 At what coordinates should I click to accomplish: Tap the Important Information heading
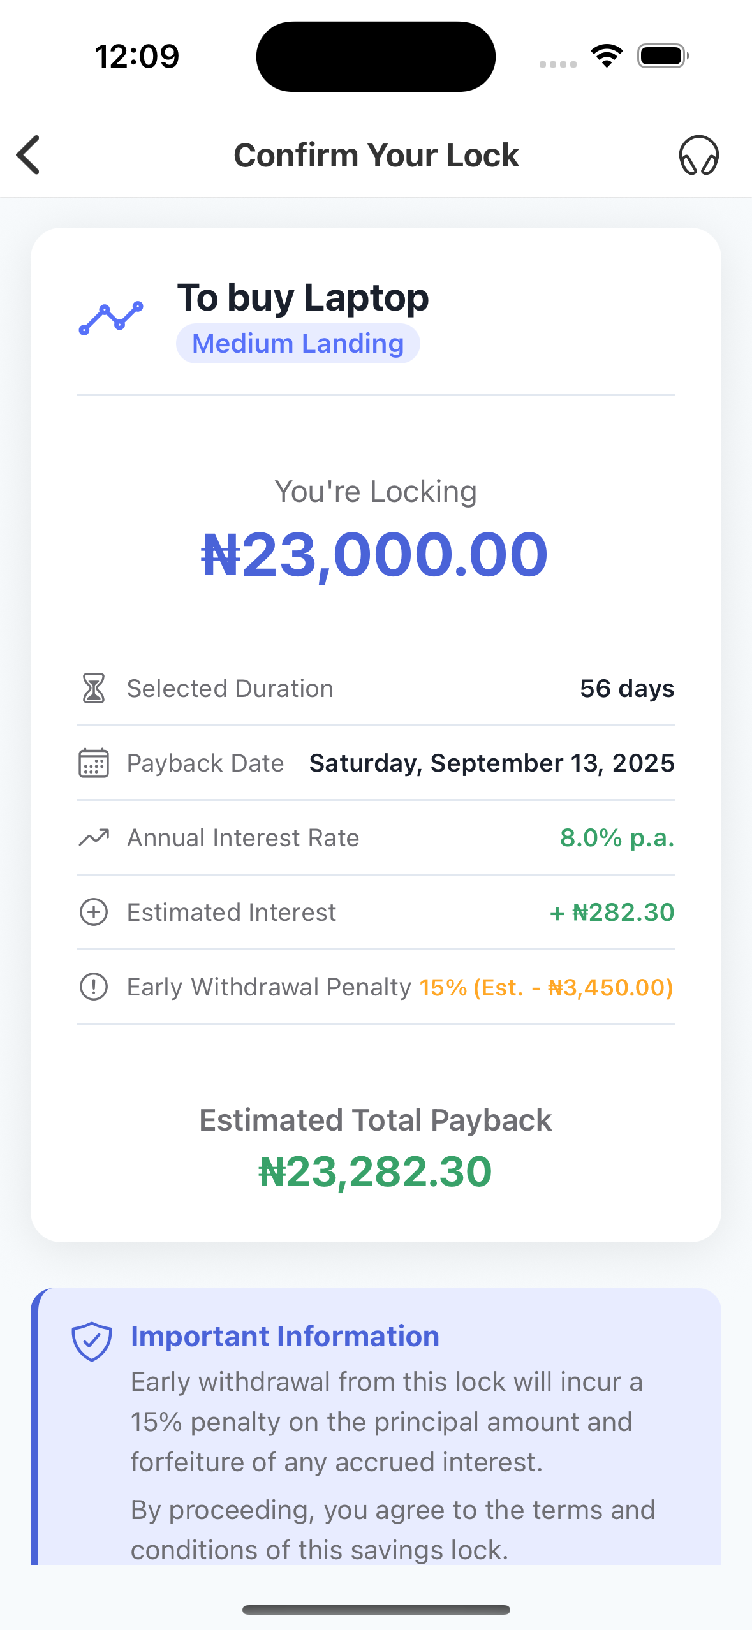(x=285, y=1336)
